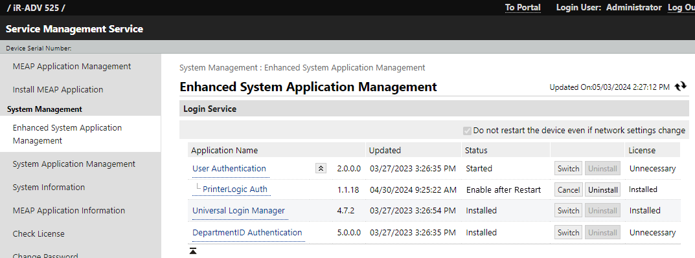
Task: Click 'Installed' license text of PrinterLogic Auth
Action: [643, 189]
